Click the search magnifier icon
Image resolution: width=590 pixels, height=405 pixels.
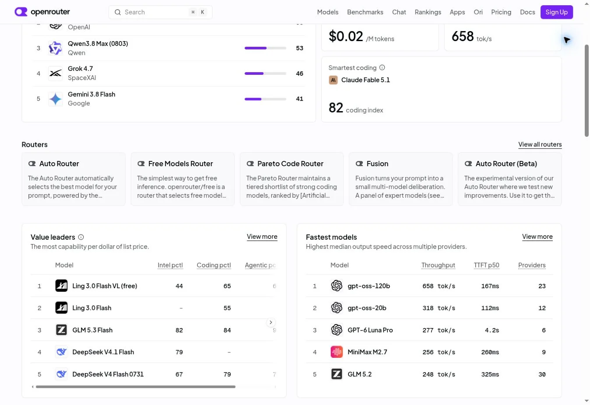(x=118, y=12)
